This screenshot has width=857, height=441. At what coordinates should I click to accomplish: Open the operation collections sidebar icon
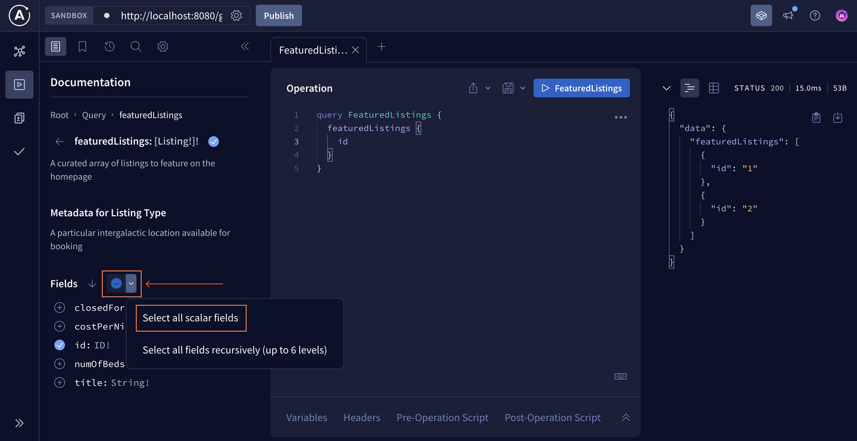19,118
